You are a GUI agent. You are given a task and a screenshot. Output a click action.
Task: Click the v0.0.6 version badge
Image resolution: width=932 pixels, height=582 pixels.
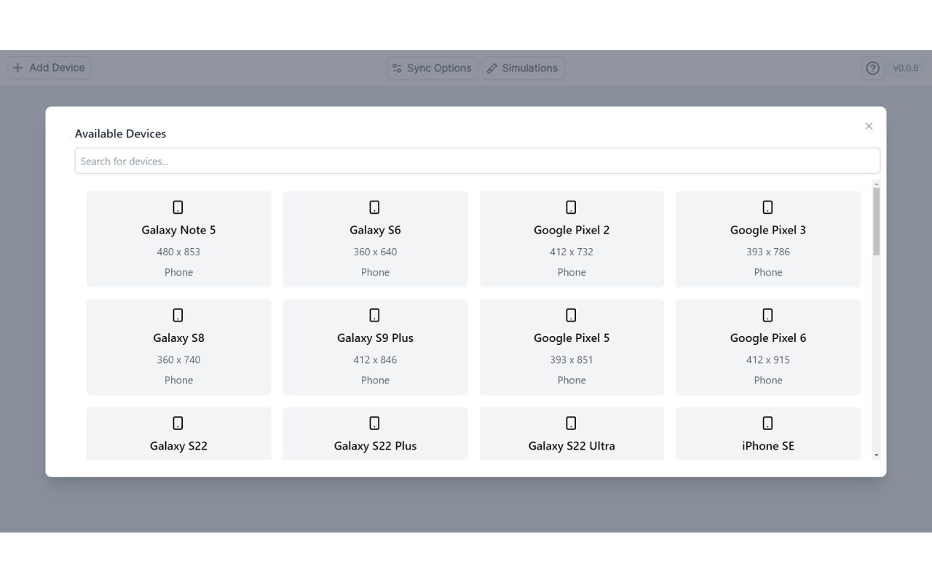(x=906, y=68)
